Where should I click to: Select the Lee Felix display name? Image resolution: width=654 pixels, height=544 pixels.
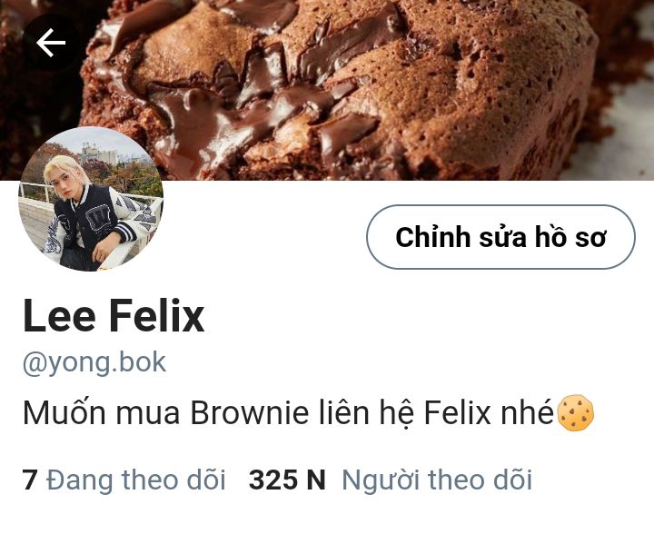tap(114, 316)
